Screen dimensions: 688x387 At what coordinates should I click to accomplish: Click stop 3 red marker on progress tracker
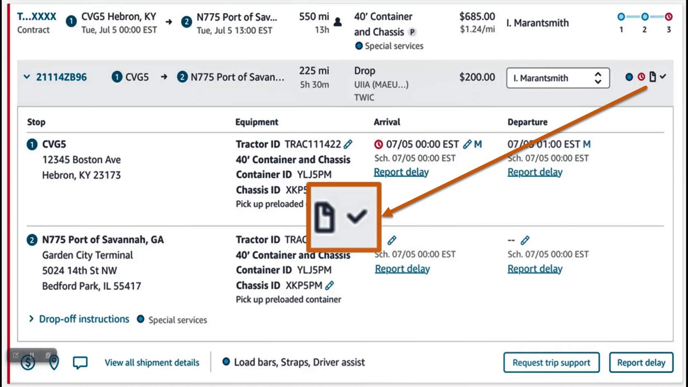click(x=669, y=17)
